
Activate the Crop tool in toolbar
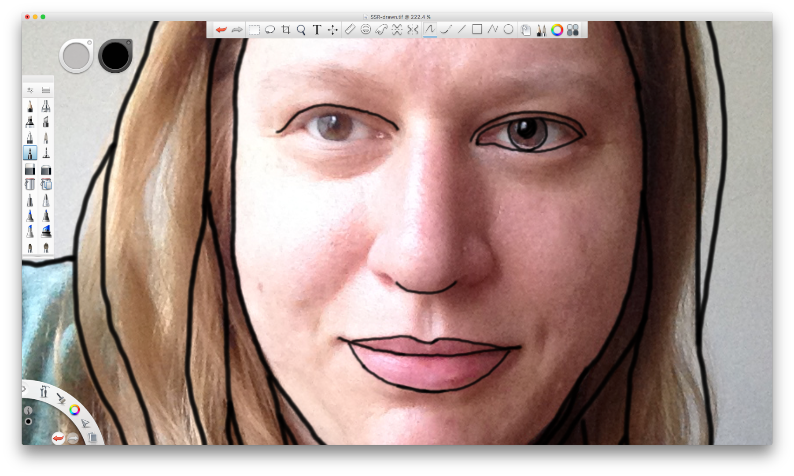286,30
